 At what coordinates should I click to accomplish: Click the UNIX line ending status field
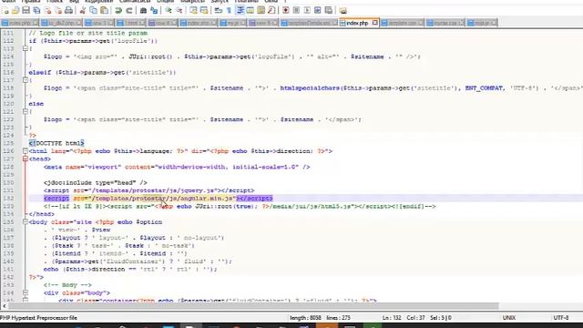[509, 318]
